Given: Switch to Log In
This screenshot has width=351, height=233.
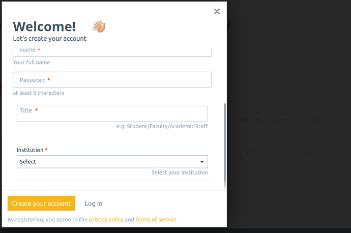Looking at the screenshot, I should click(94, 203).
